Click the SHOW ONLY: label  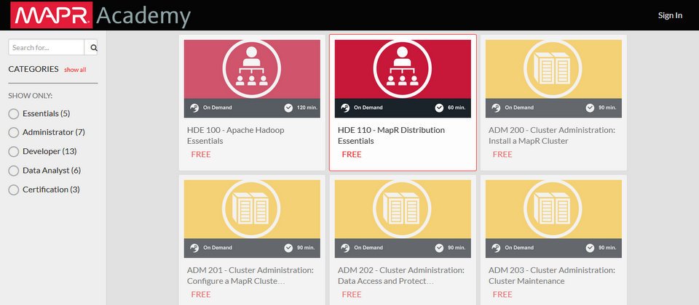31,96
